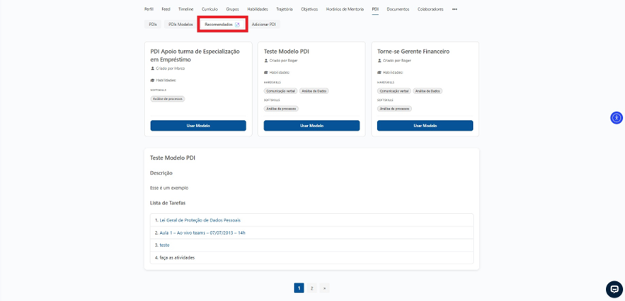Click Usar Modelo on Torne-se Gerente Financeiro card
The width and height of the screenshot is (625, 301).
click(425, 126)
